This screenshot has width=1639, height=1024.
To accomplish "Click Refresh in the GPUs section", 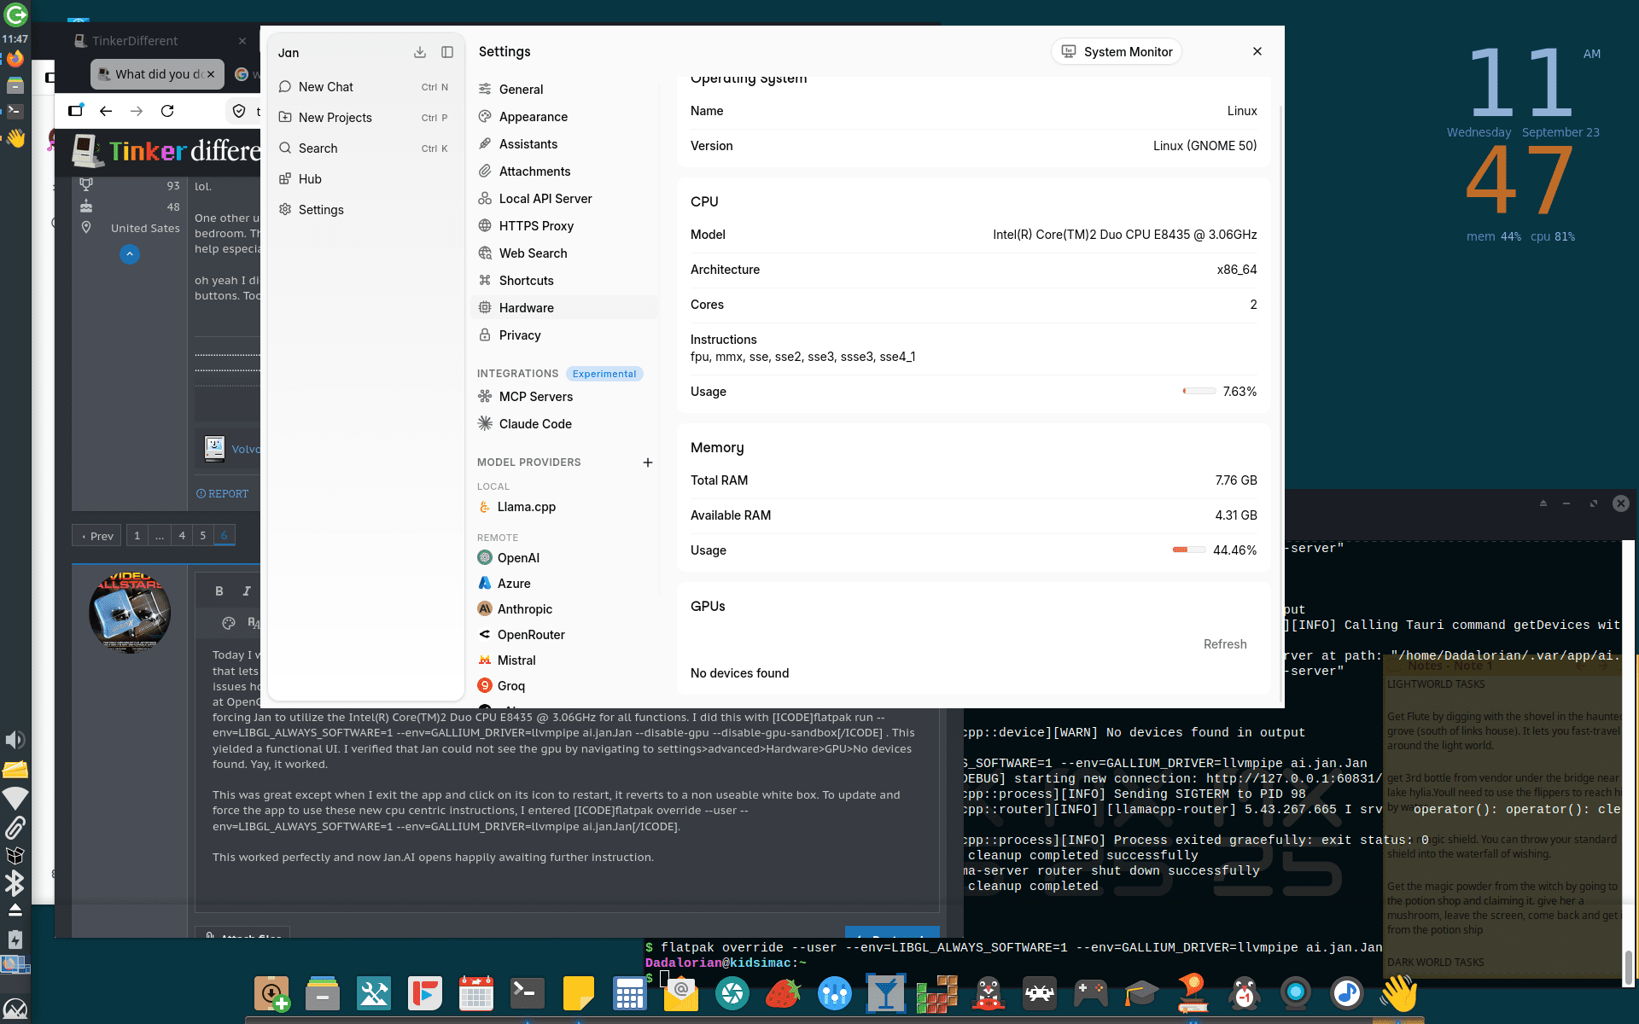I will (x=1225, y=644).
